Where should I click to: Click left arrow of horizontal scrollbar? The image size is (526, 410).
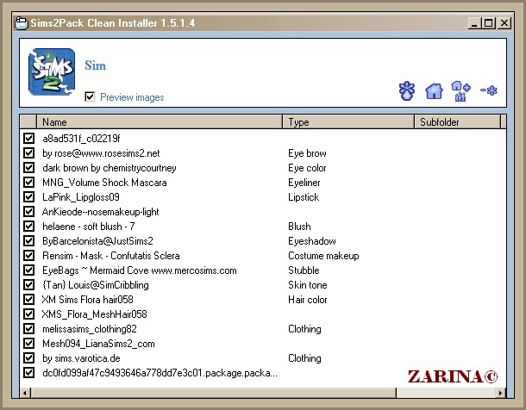click(x=25, y=393)
